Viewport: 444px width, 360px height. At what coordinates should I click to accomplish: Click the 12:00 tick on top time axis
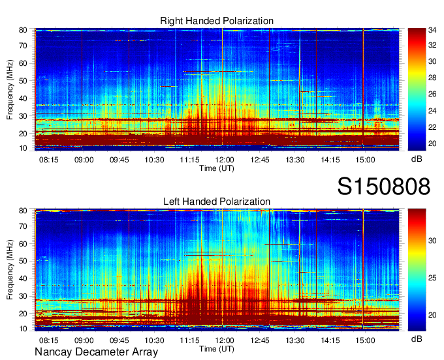tap(225, 160)
